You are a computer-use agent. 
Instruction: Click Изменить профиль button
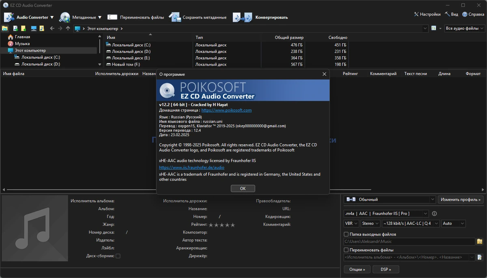coord(461,199)
